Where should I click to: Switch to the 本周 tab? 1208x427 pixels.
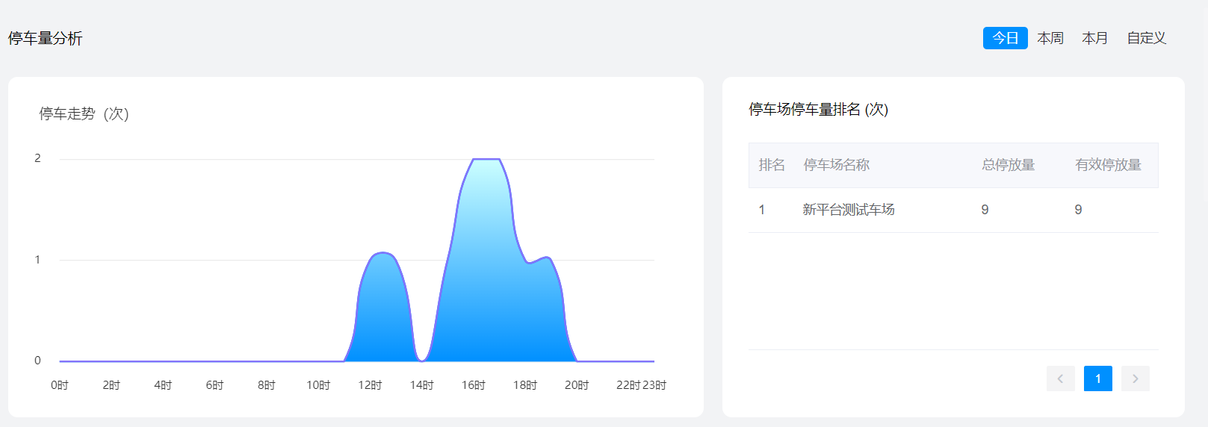(x=1050, y=38)
